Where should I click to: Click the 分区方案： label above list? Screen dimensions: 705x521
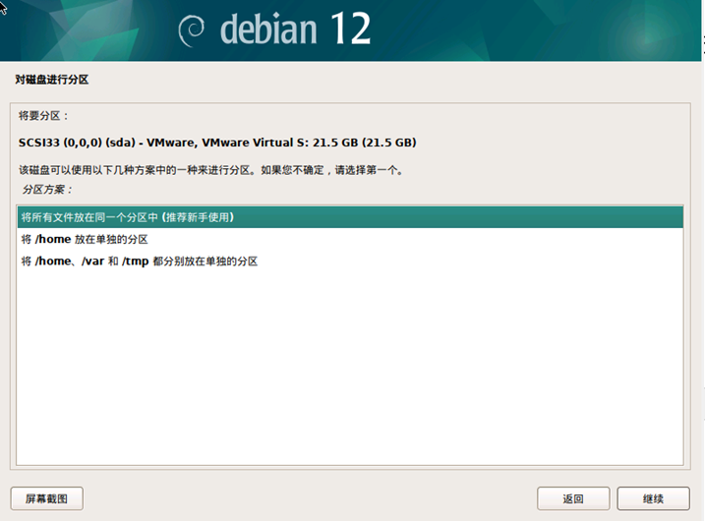(47, 189)
